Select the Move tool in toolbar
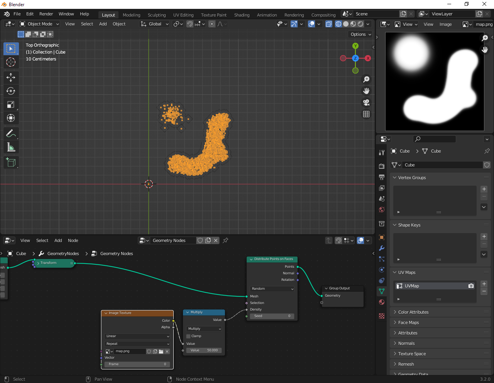Viewport: 494px width, 383px height. click(x=11, y=77)
